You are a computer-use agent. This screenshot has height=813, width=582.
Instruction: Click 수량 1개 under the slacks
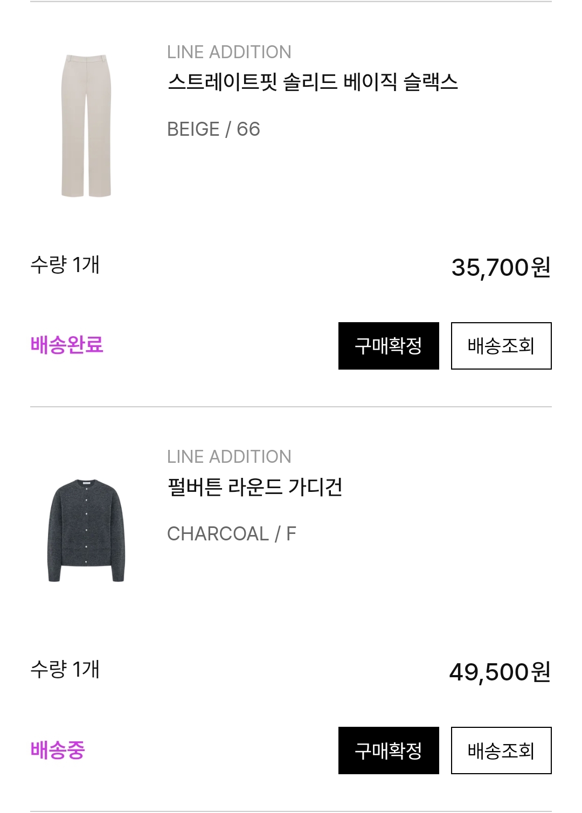click(x=65, y=265)
